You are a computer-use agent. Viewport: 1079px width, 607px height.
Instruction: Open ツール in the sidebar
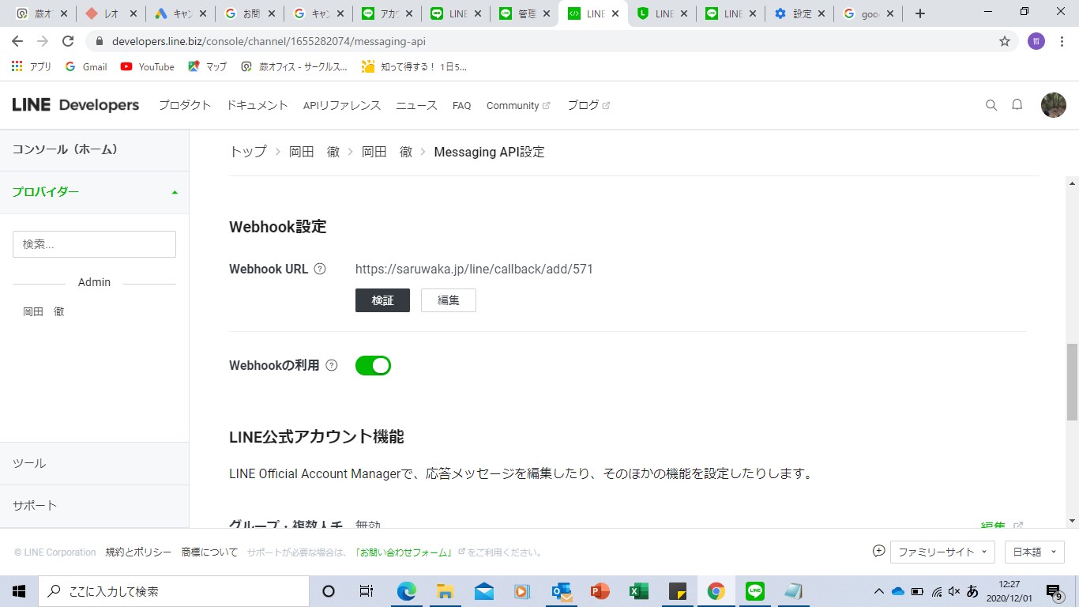[x=94, y=463]
